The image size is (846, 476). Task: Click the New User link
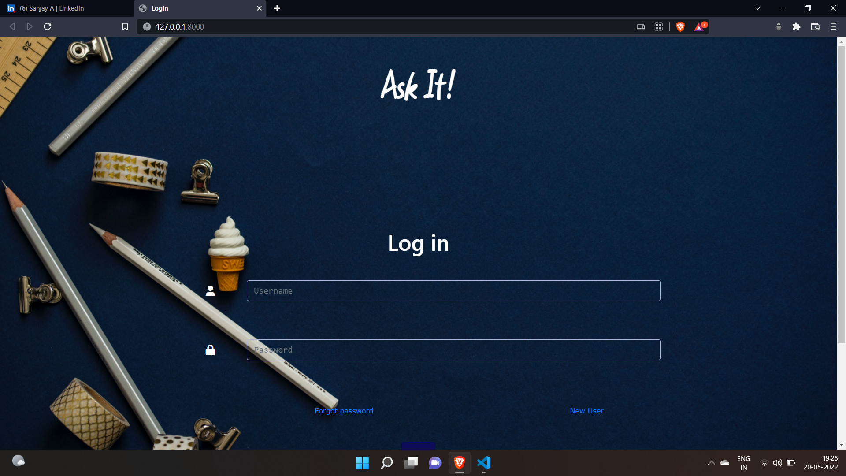586,411
